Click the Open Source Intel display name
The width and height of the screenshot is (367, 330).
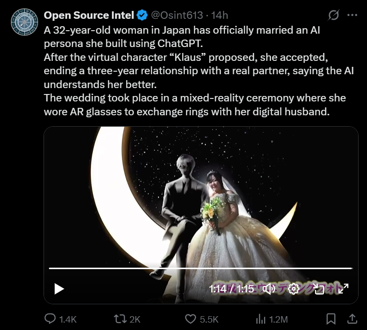89,15
